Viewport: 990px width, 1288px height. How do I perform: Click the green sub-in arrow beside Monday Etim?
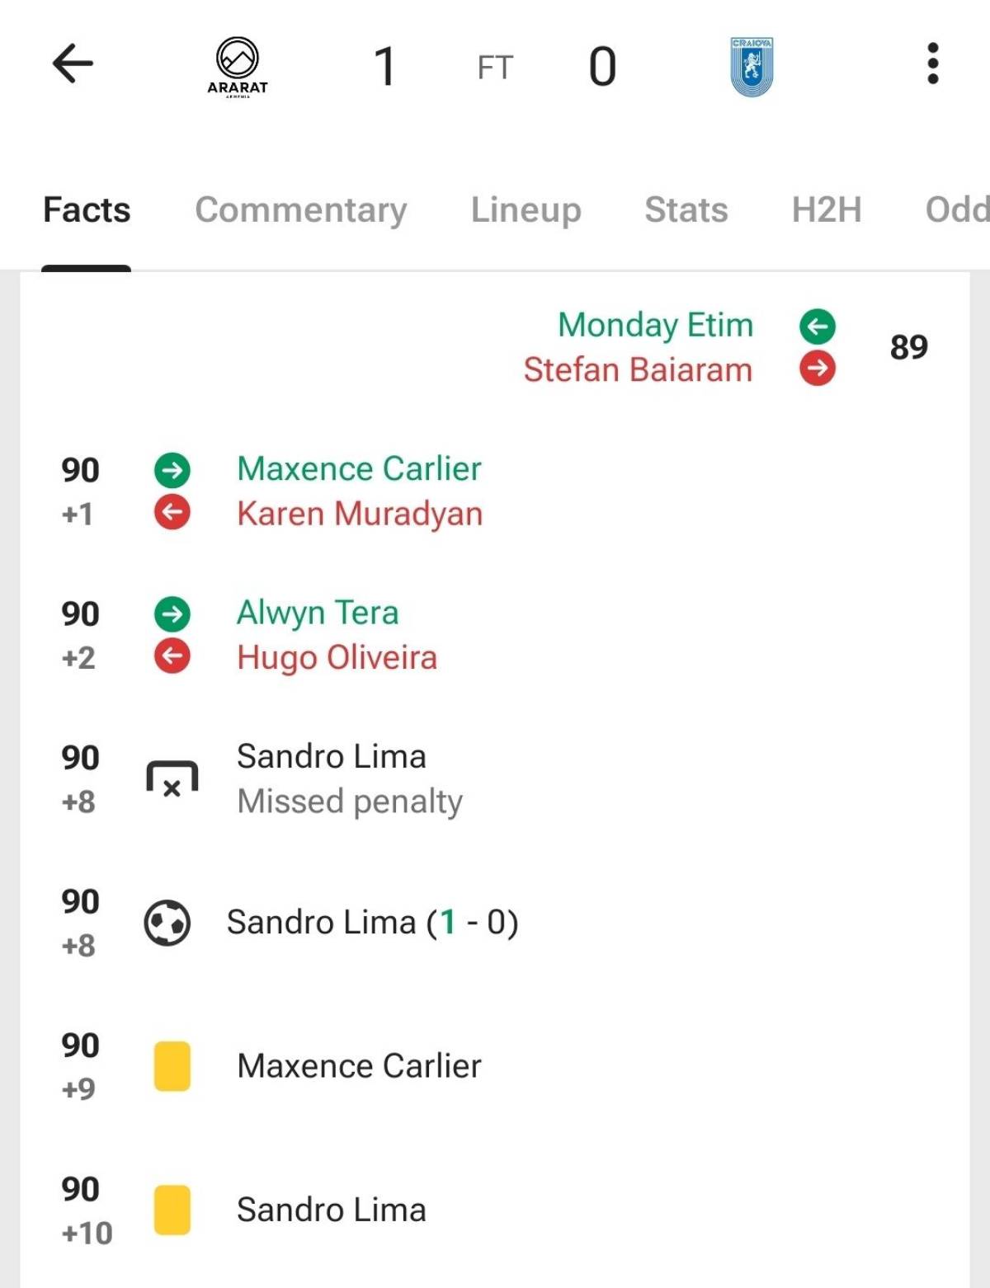[818, 327]
